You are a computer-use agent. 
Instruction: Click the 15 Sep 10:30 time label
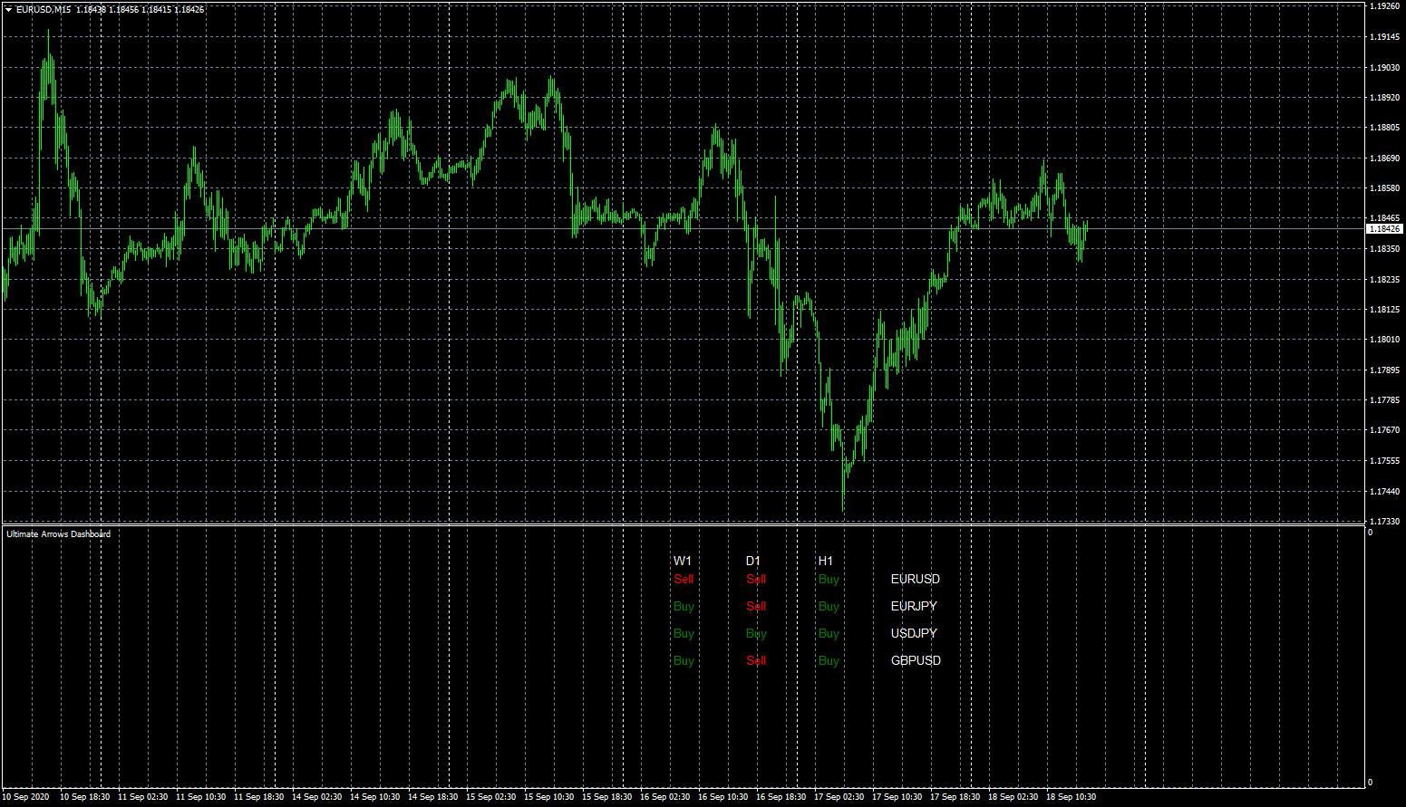click(x=549, y=797)
